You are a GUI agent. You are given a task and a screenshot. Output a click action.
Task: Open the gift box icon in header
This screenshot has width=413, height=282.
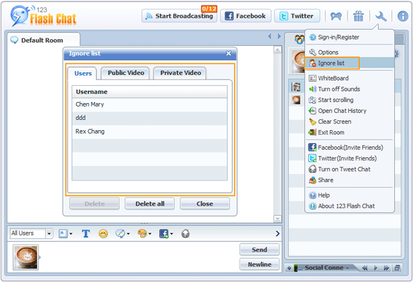pyautogui.click(x=358, y=16)
